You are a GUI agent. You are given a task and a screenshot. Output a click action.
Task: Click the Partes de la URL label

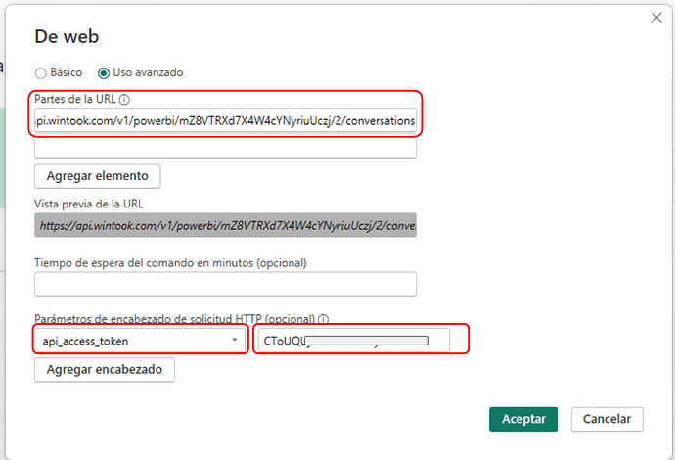pyautogui.click(x=75, y=100)
